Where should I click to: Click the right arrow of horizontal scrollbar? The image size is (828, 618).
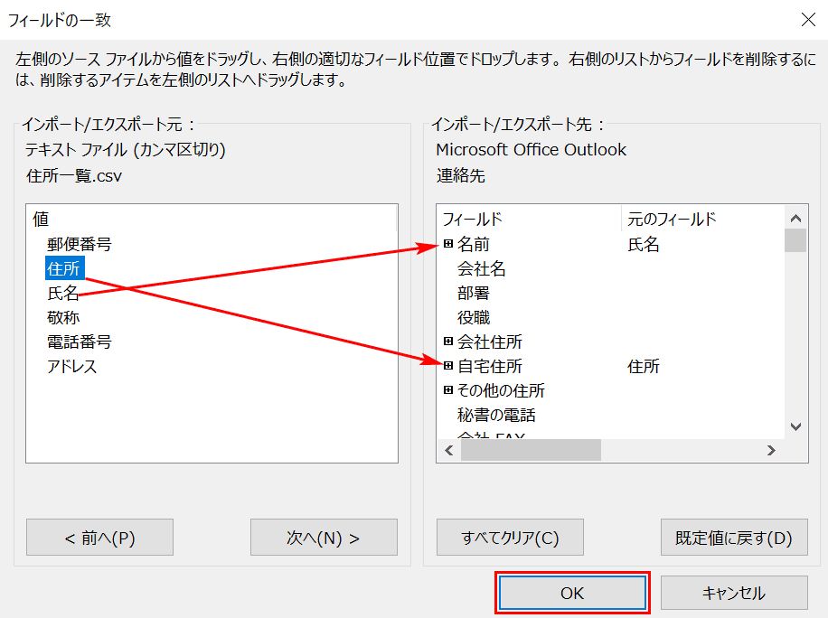771,450
